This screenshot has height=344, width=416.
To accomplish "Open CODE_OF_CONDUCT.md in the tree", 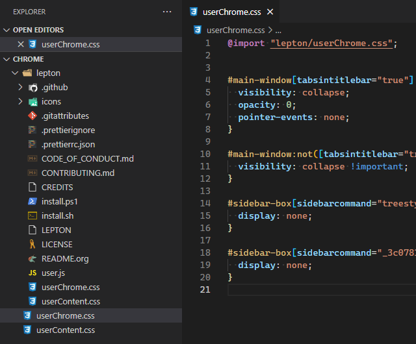I will coord(88,159).
